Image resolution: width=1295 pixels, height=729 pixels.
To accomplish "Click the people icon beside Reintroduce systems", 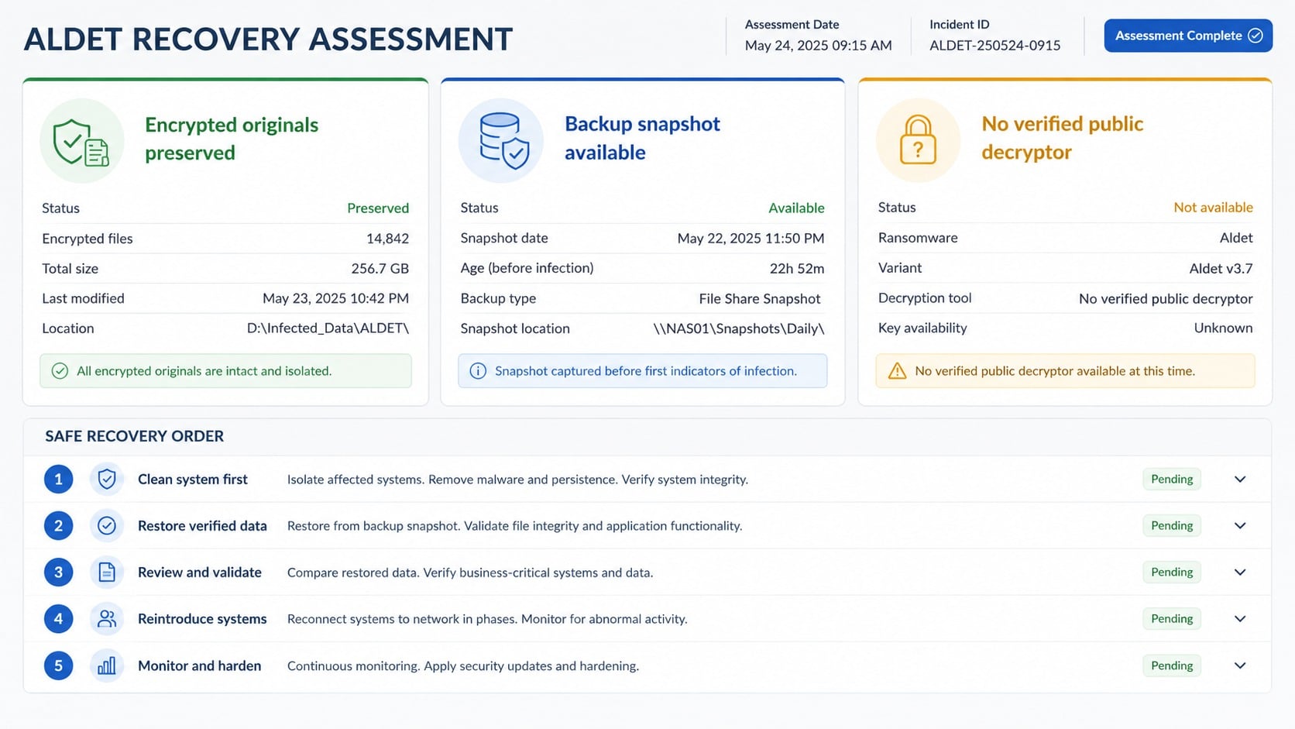I will [107, 619].
